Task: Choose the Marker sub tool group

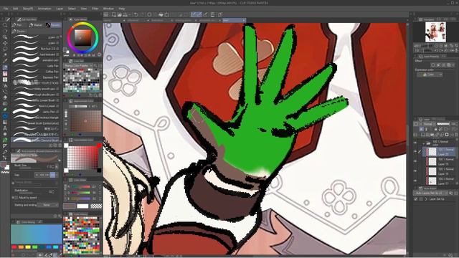Action: coord(36,25)
